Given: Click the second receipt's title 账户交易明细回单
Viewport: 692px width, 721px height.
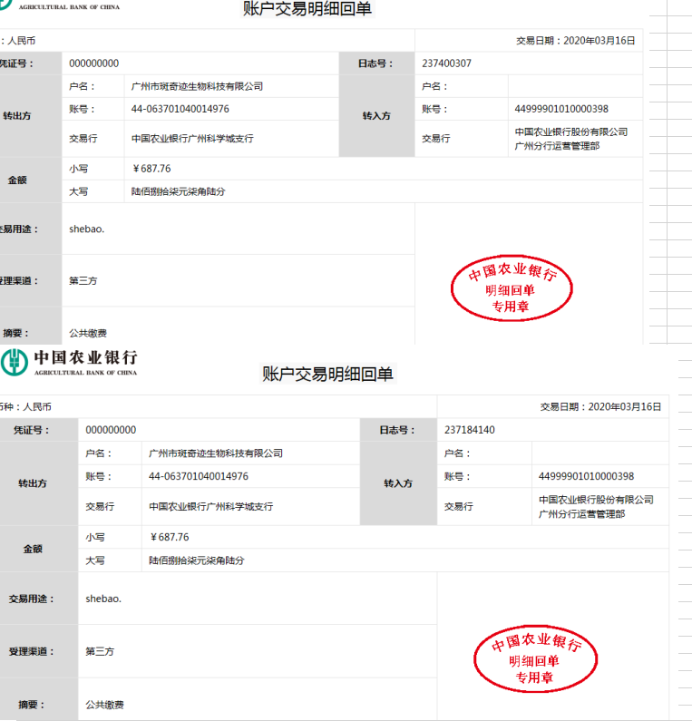Looking at the screenshot, I should [x=327, y=374].
